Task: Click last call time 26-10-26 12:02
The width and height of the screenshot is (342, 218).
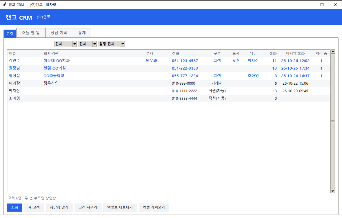Action: click(x=295, y=61)
